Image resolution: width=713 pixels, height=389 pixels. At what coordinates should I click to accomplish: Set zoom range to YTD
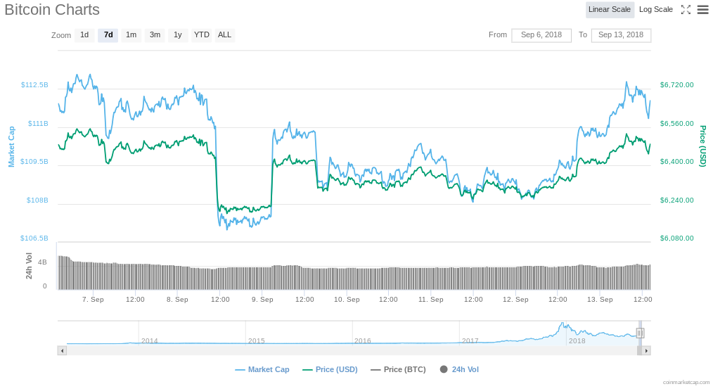click(x=201, y=35)
